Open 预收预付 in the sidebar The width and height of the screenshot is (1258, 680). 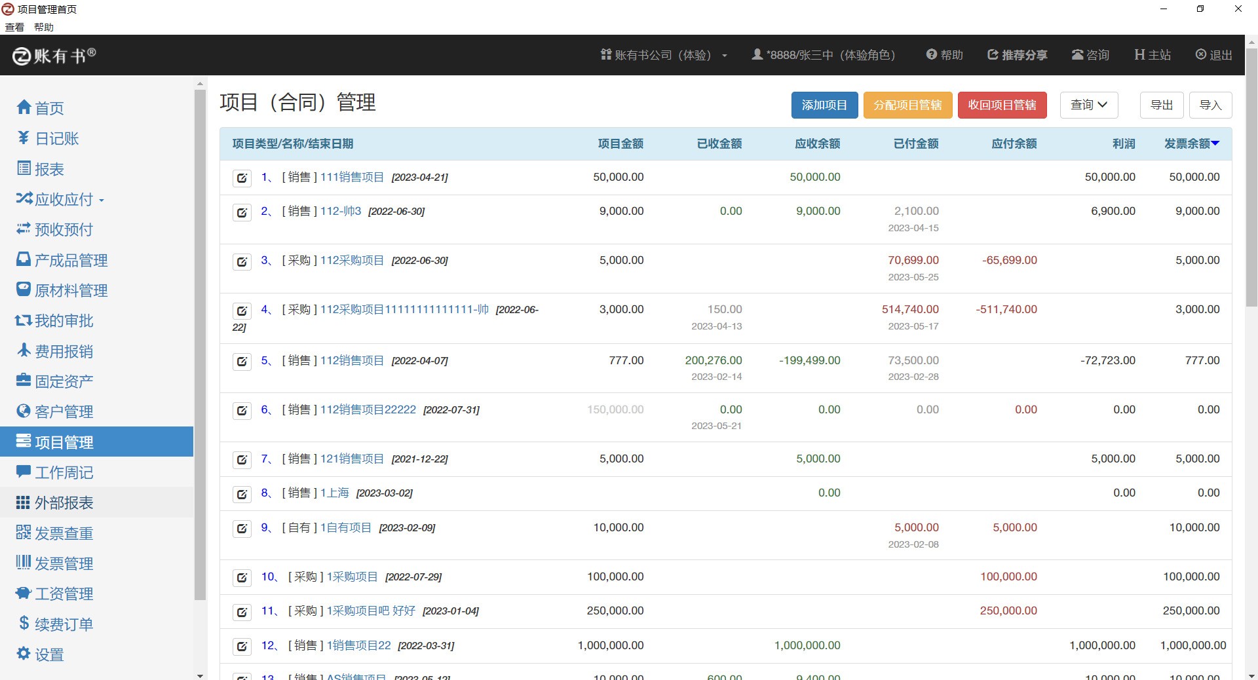coord(55,229)
